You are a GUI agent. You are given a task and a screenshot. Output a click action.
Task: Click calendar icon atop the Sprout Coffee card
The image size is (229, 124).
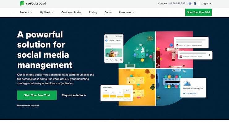tap(107, 36)
